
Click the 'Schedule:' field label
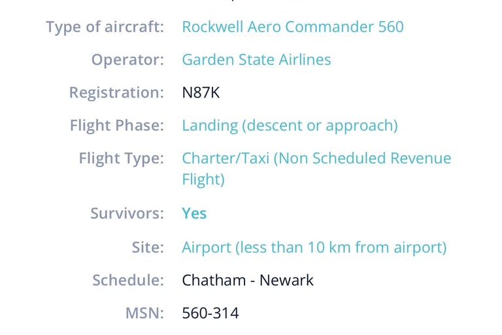[x=128, y=280]
